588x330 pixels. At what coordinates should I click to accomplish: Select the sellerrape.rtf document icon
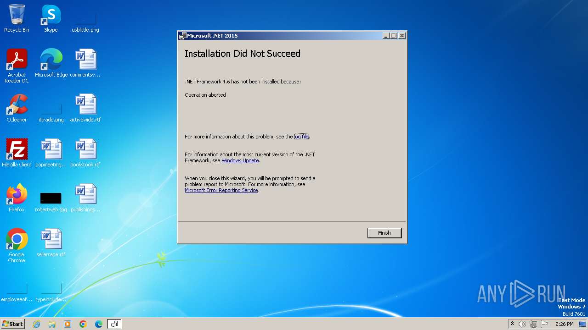tap(51, 243)
